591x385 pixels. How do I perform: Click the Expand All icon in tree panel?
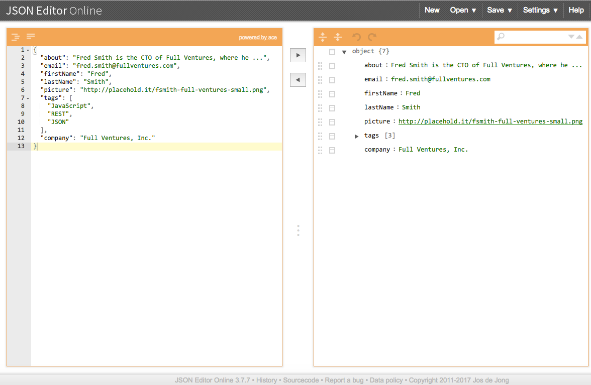(322, 37)
